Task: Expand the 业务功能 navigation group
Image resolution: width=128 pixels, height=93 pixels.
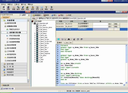Action: (14, 64)
